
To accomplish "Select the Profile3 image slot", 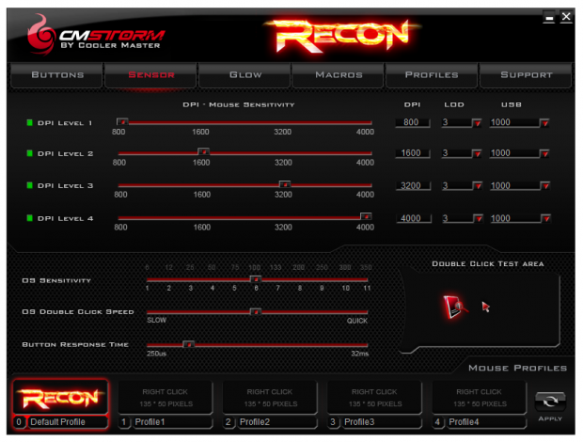I will 374,398.
